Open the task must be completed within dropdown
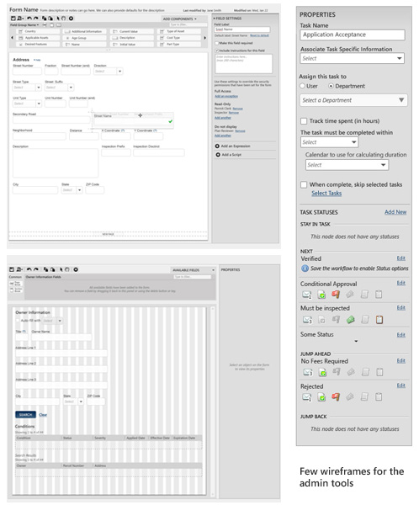The height and width of the screenshot is (505, 419). click(x=329, y=142)
